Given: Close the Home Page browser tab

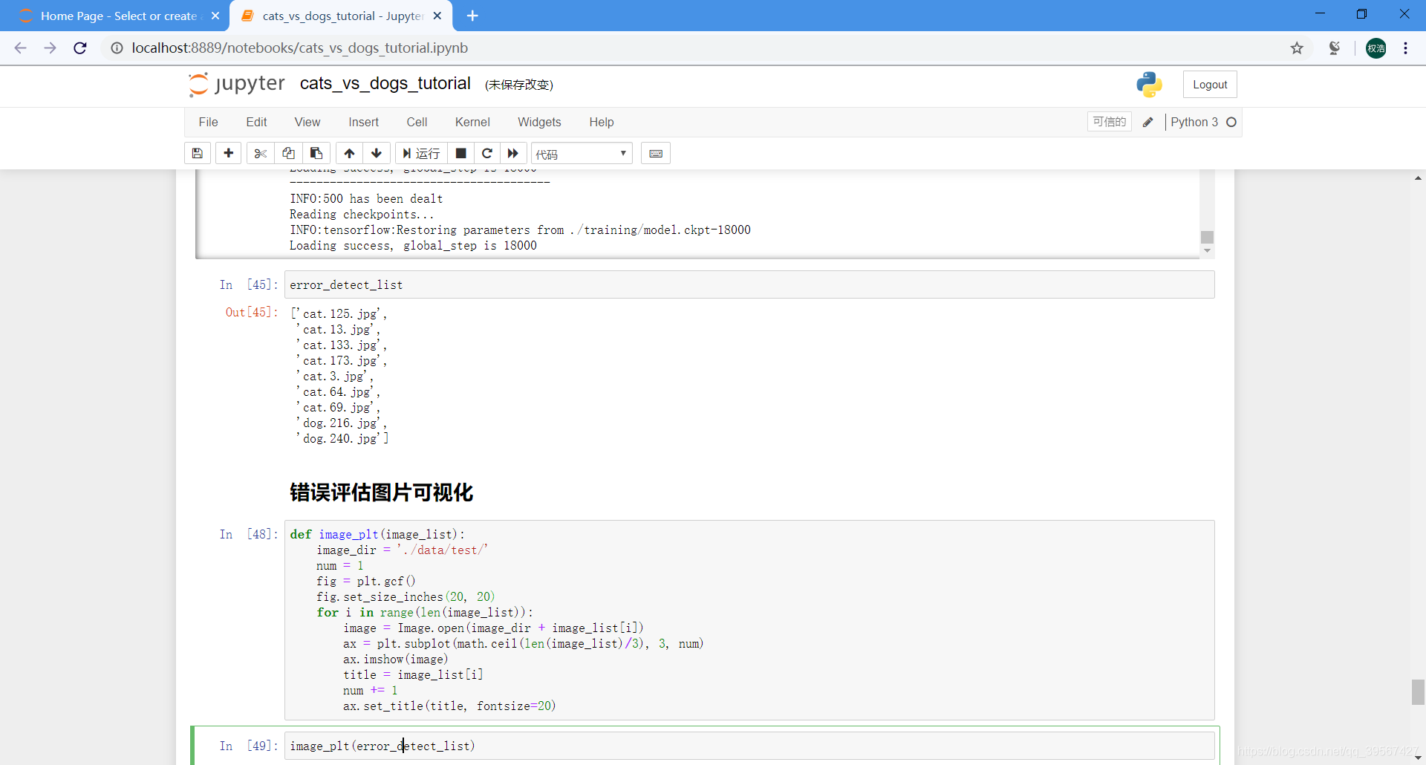Looking at the screenshot, I should point(215,16).
